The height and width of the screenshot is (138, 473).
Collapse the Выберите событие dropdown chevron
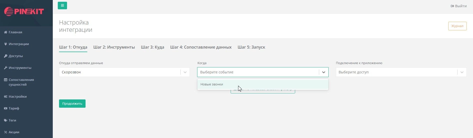(x=323, y=72)
